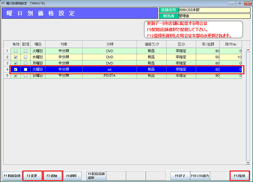Screen dimensions: 253x182
Task: Click the app icon in the title bar
Action: point(3,3)
